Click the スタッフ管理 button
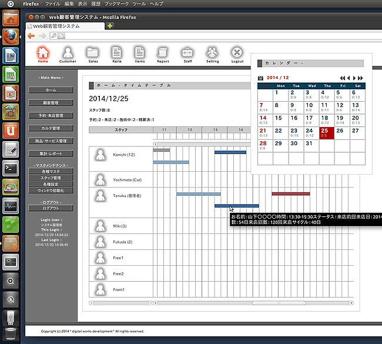The image size is (382, 344). (x=51, y=178)
